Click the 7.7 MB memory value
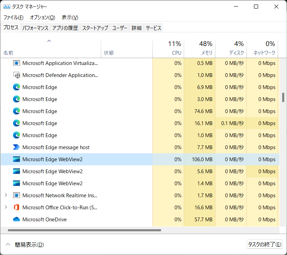The width and height of the screenshot is (287, 255). click(x=205, y=147)
